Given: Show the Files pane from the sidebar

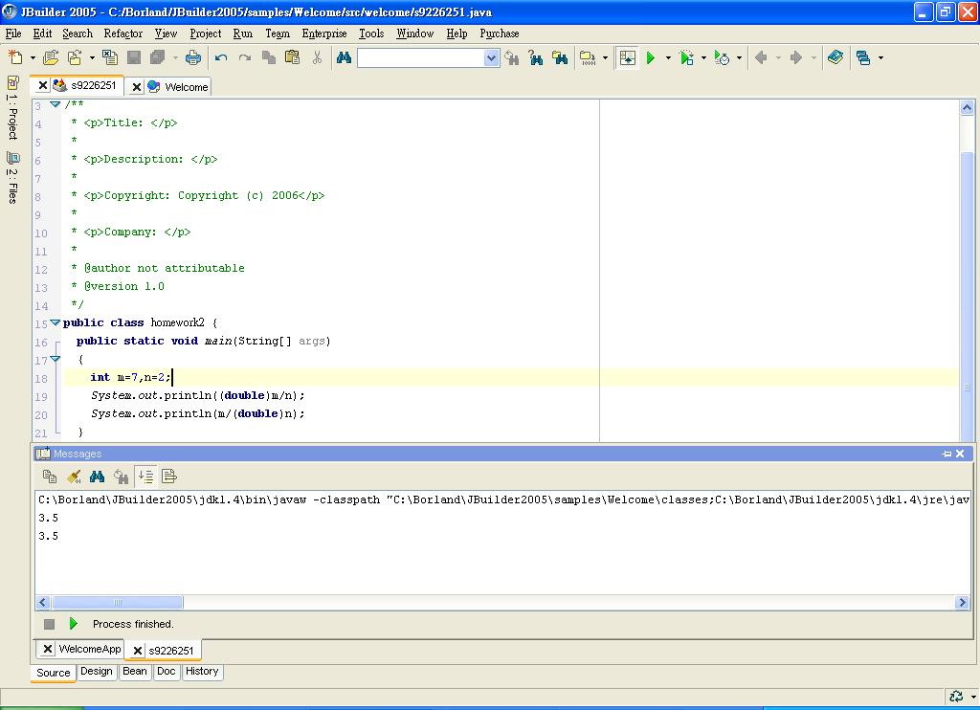Looking at the screenshot, I should (12, 178).
